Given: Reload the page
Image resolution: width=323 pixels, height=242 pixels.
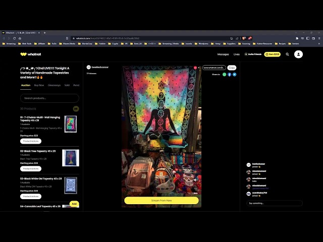Looking at the screenshot, I should pos(15,38).
